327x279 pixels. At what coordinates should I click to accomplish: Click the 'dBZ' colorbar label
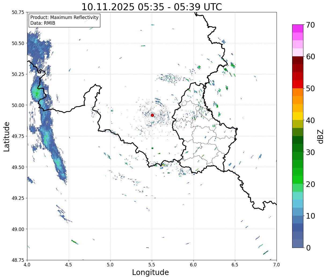tap(321, 136)
